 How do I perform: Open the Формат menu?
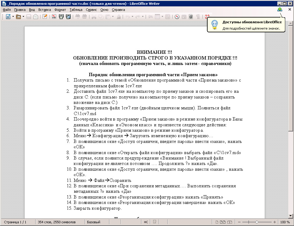[60, 9]
